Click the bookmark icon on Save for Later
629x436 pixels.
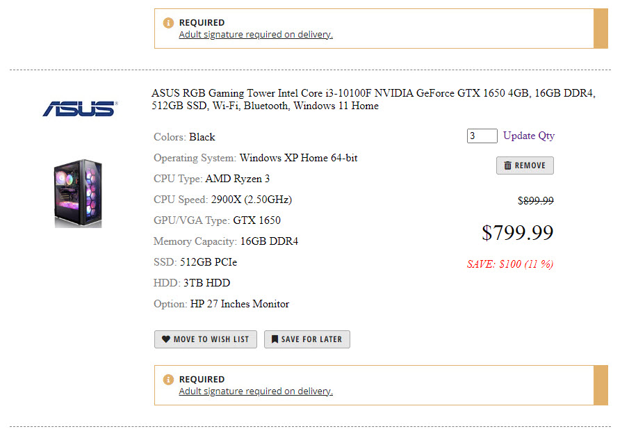[275, 339]
